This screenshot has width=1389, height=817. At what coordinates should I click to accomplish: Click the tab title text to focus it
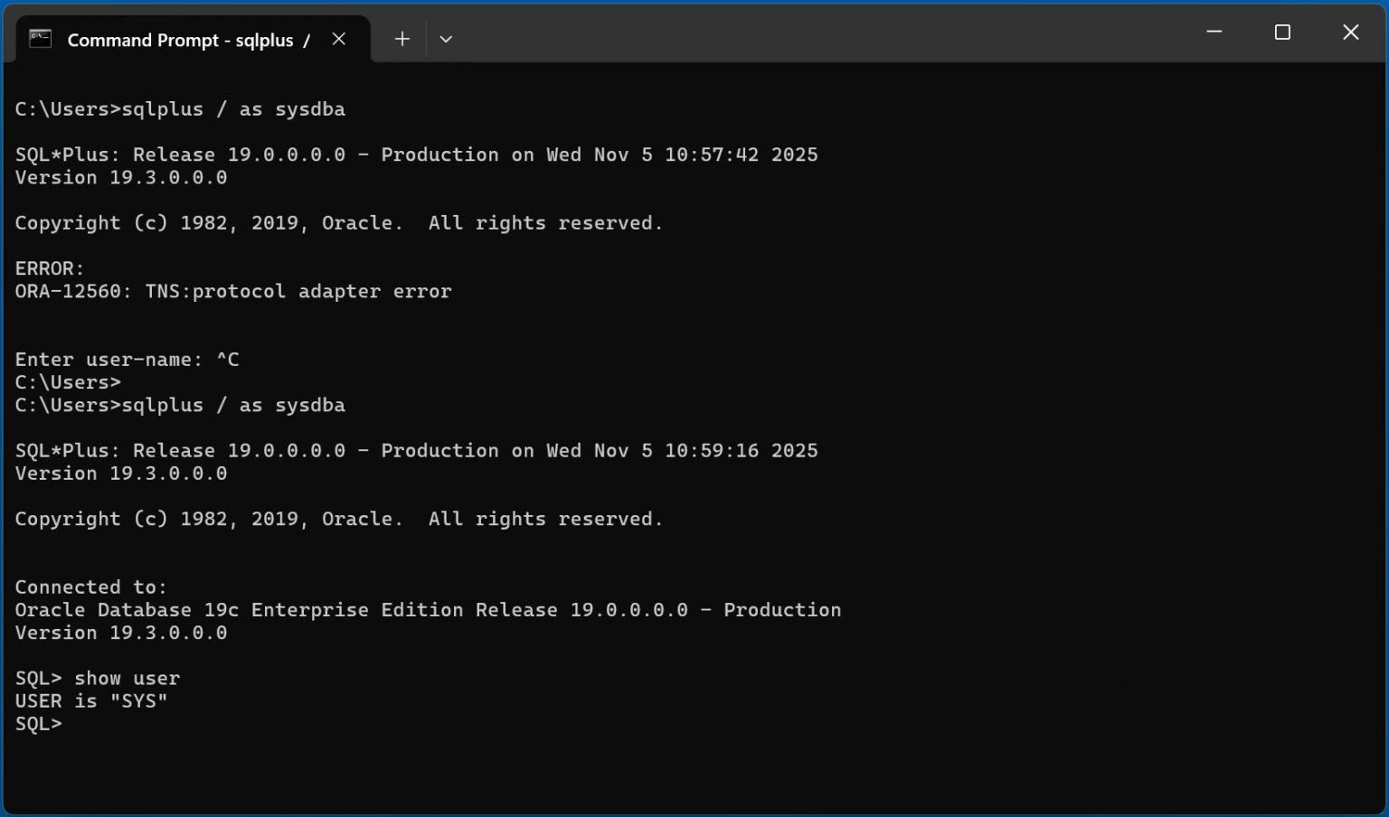coord(178,40)
